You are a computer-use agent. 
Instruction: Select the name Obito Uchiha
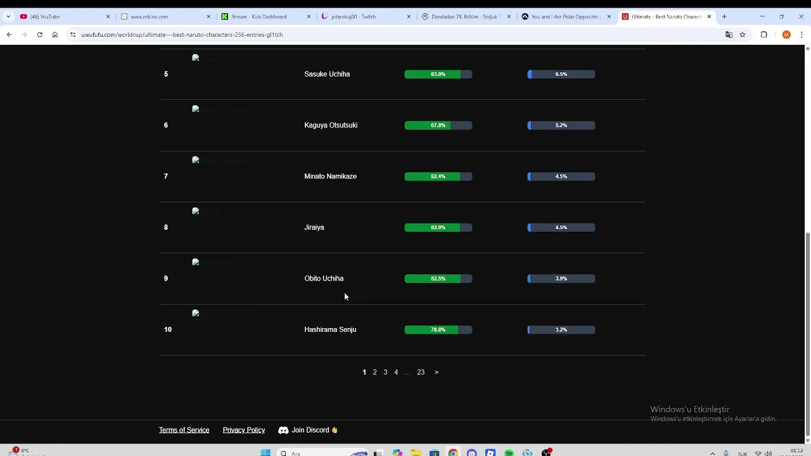pyautogui.click(x=324, y=279)
